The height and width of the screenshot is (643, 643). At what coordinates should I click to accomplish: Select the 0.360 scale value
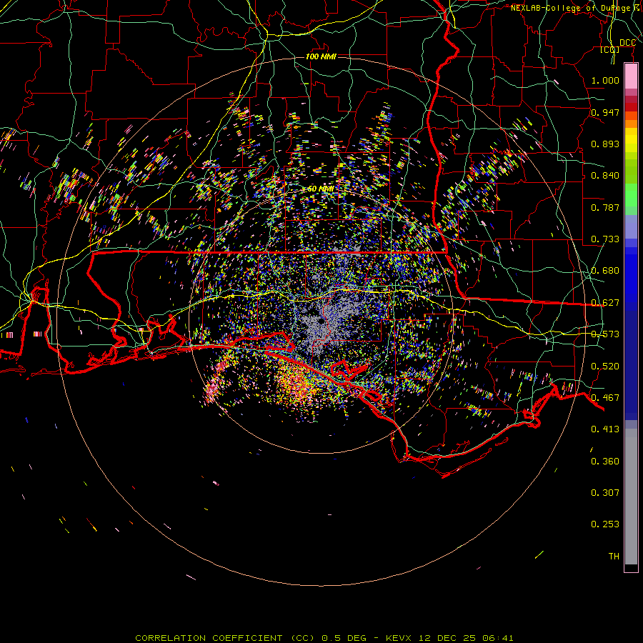pyautogui.click(x=605, y=462)
